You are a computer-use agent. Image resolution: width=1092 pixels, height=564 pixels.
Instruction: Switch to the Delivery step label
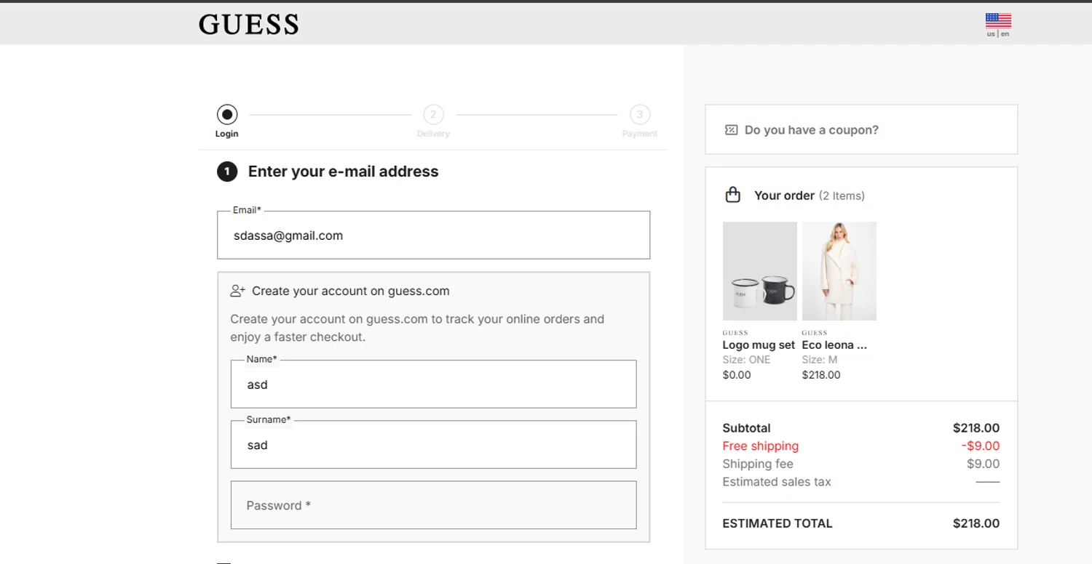433,134
